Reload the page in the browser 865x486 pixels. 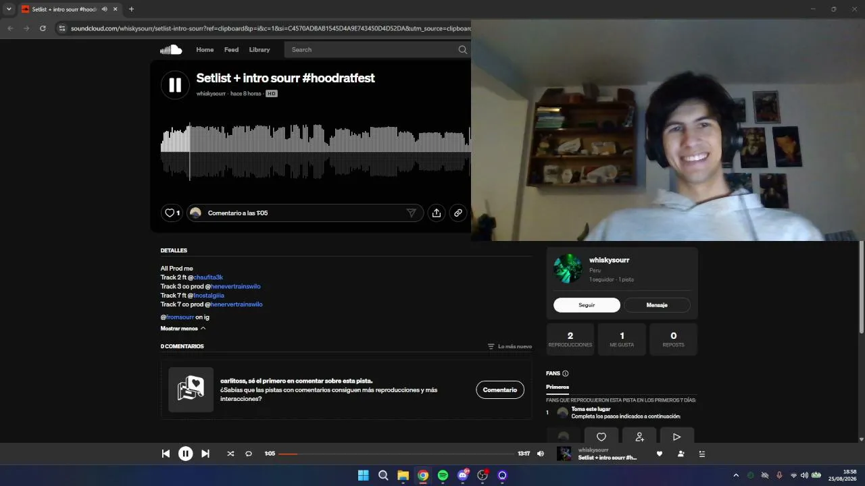[43, 28]
